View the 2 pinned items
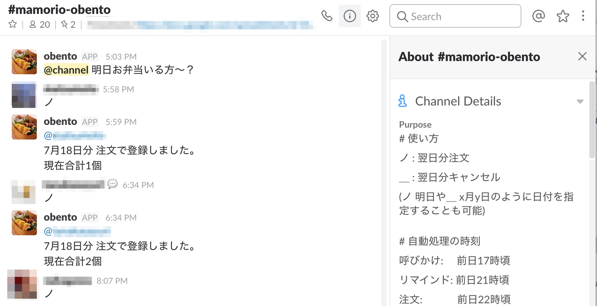 click(68, 24)
